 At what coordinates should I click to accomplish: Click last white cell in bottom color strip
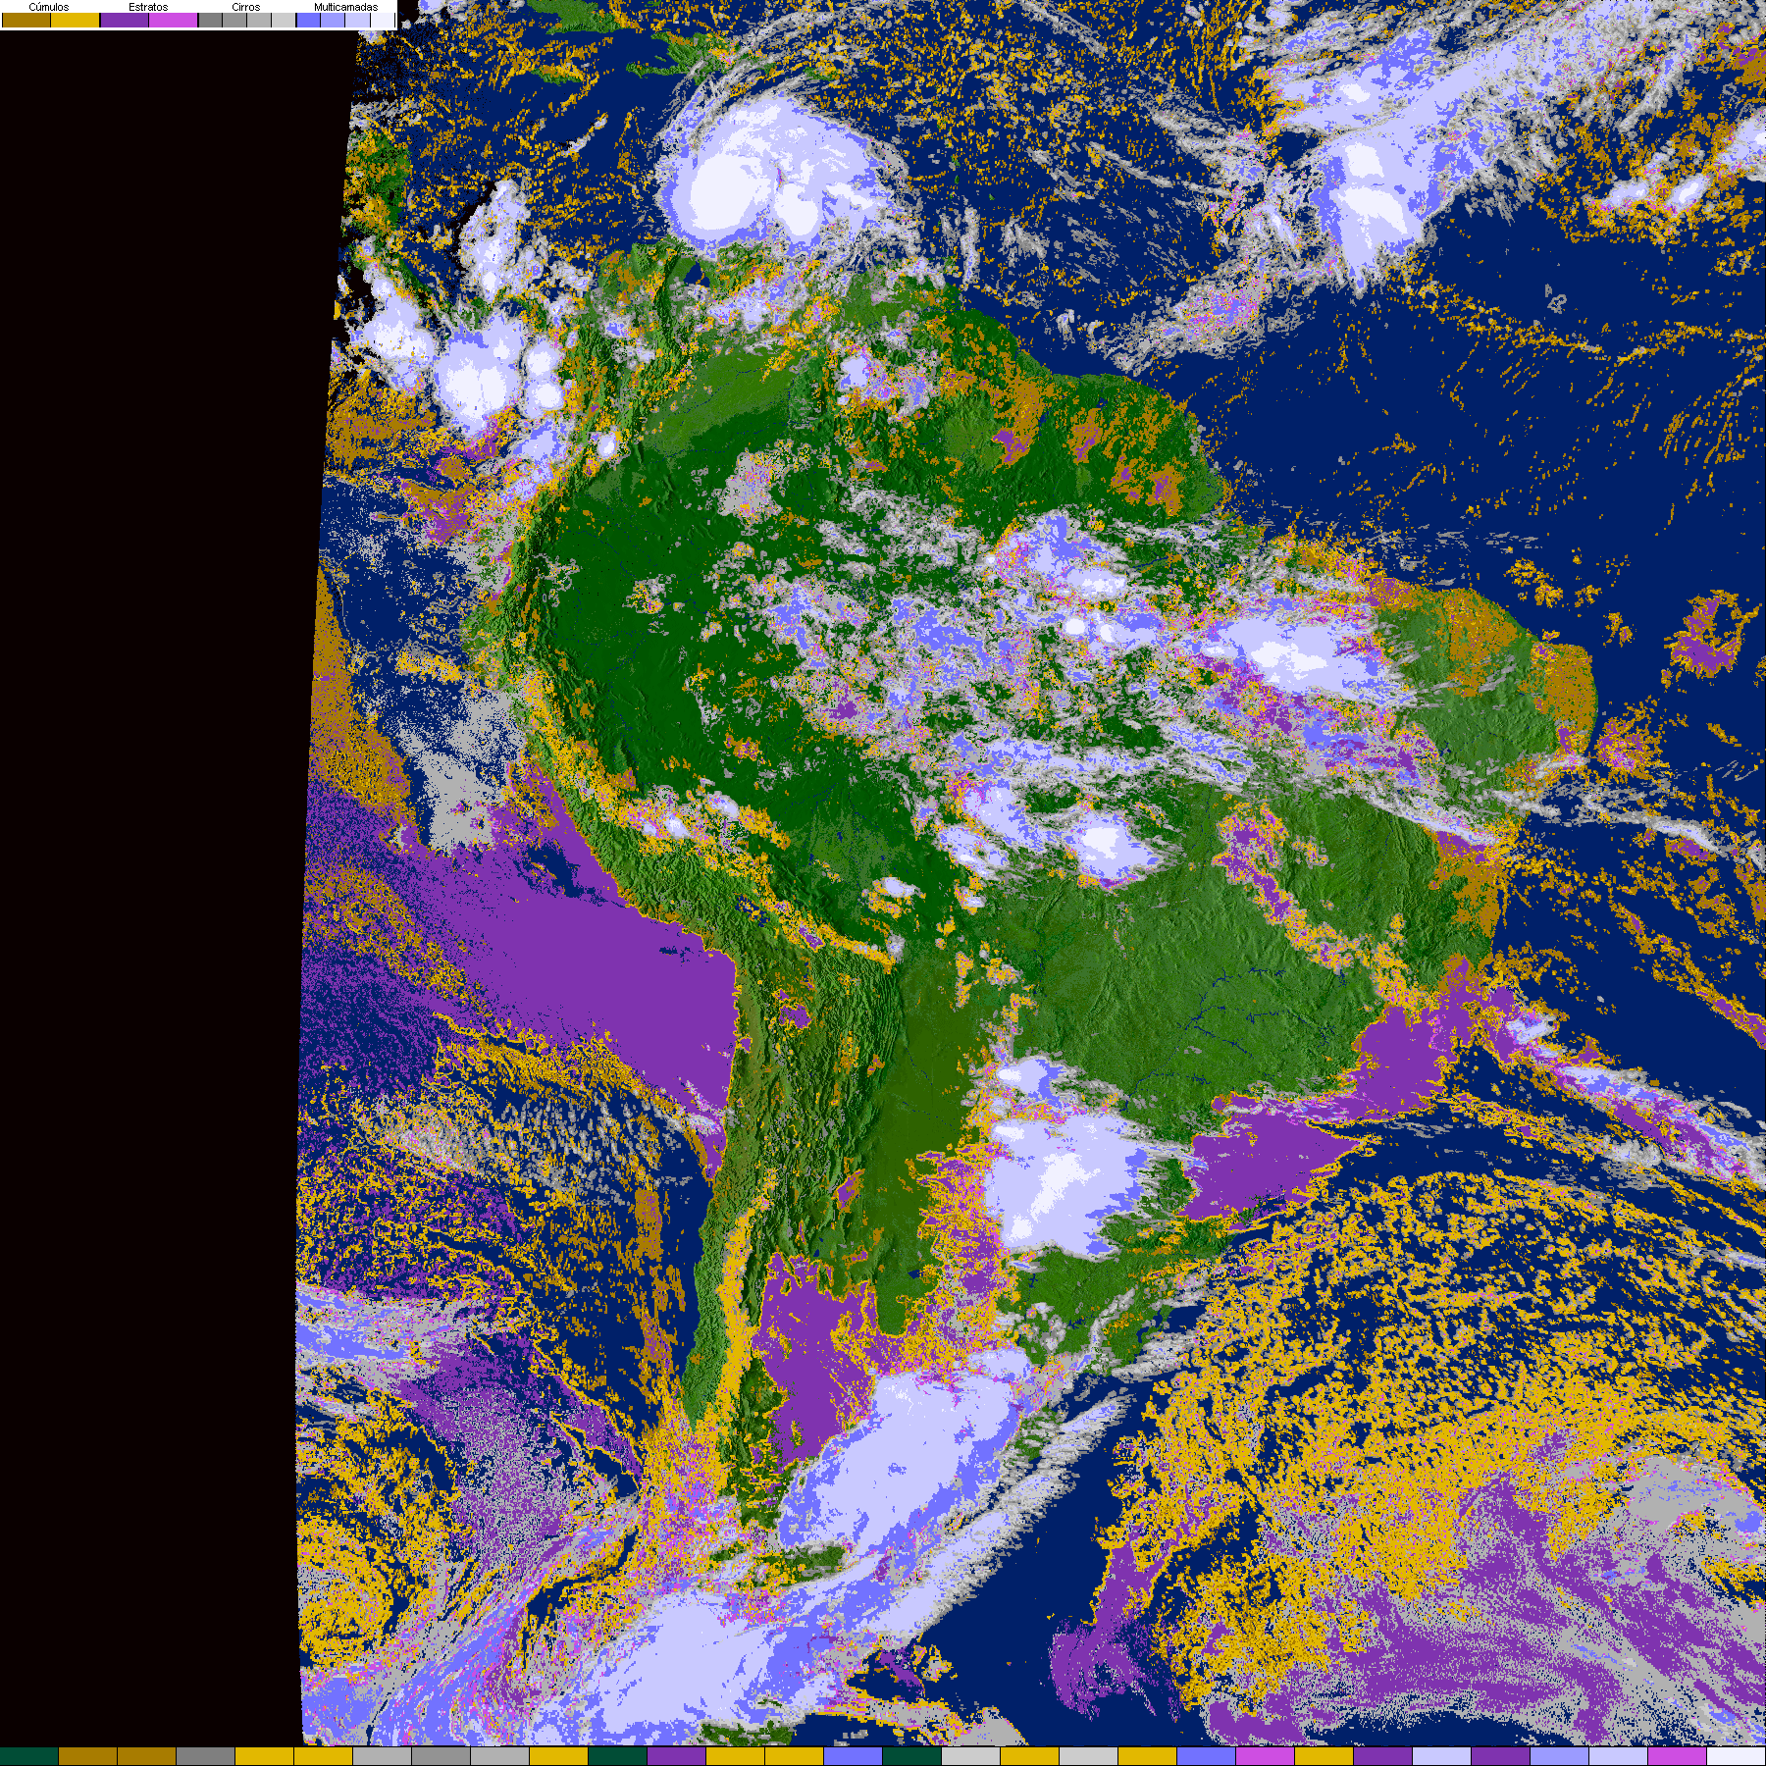pyautogui.click(x=1736, y=1756)
